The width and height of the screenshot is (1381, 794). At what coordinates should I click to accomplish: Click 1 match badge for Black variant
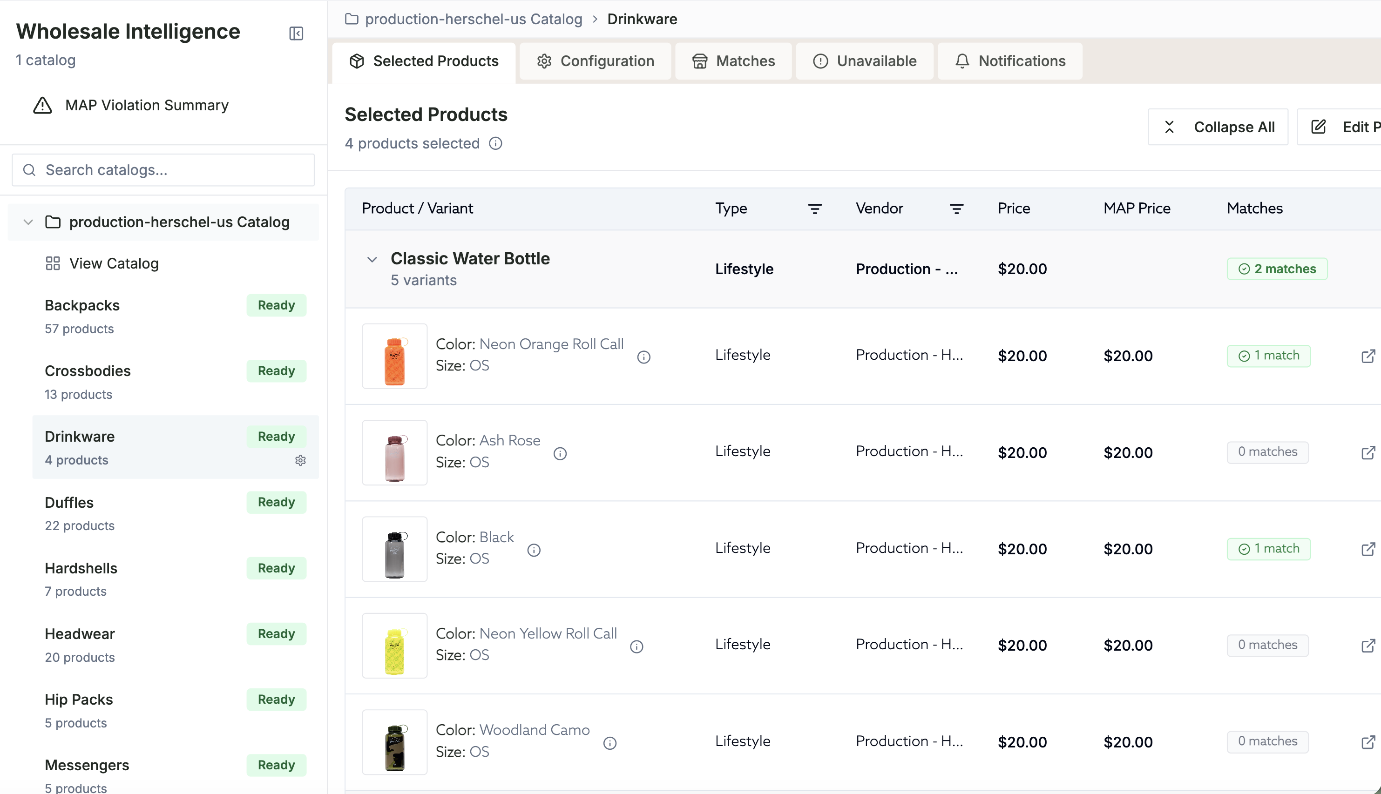tap(1269, 549)
